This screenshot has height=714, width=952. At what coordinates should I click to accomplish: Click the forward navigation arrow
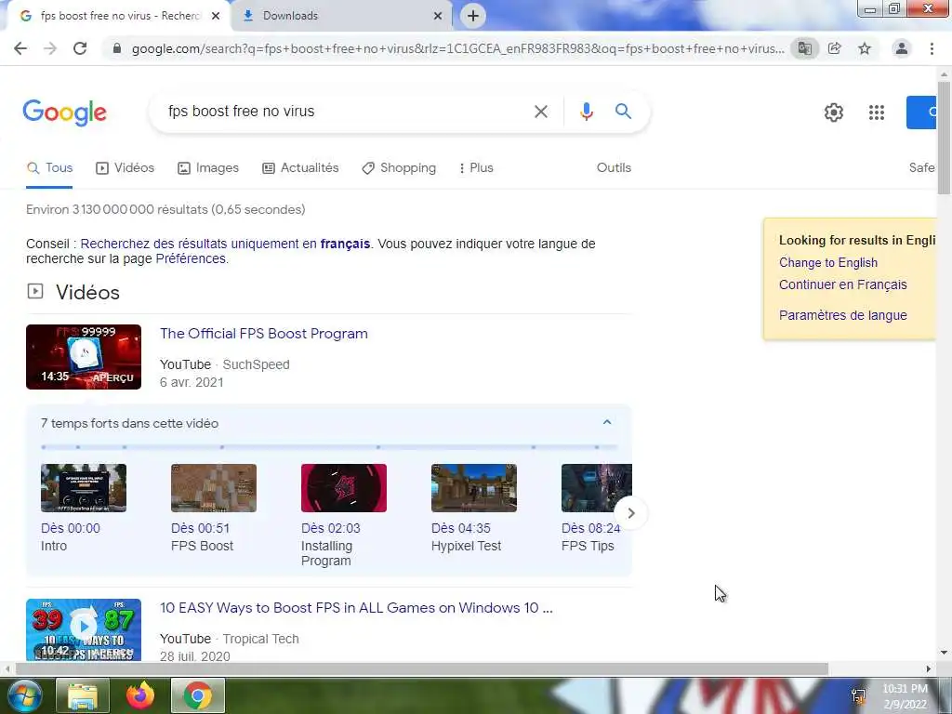pos(50,48)
